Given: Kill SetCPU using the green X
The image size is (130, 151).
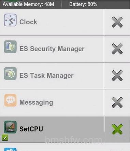Looking at the screenshot, I should pyautogui.click(x=117, y=129).
